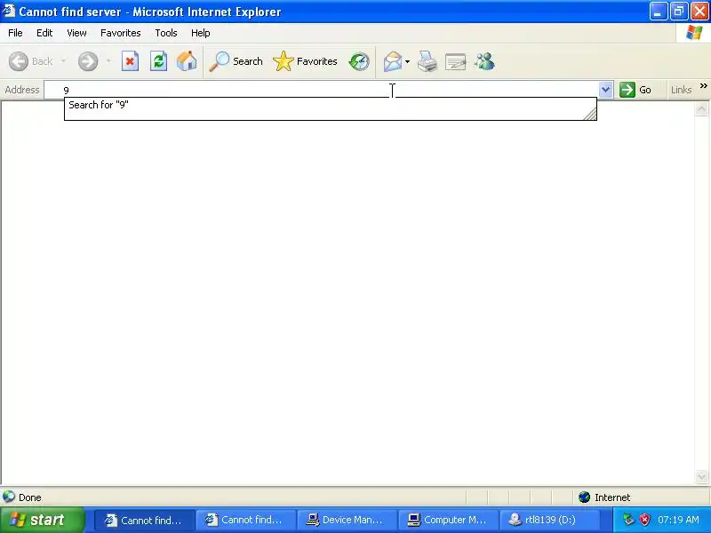Open the Edit menu
The height and width of the screenshot is (533, 711).
[x=44, y=33]
